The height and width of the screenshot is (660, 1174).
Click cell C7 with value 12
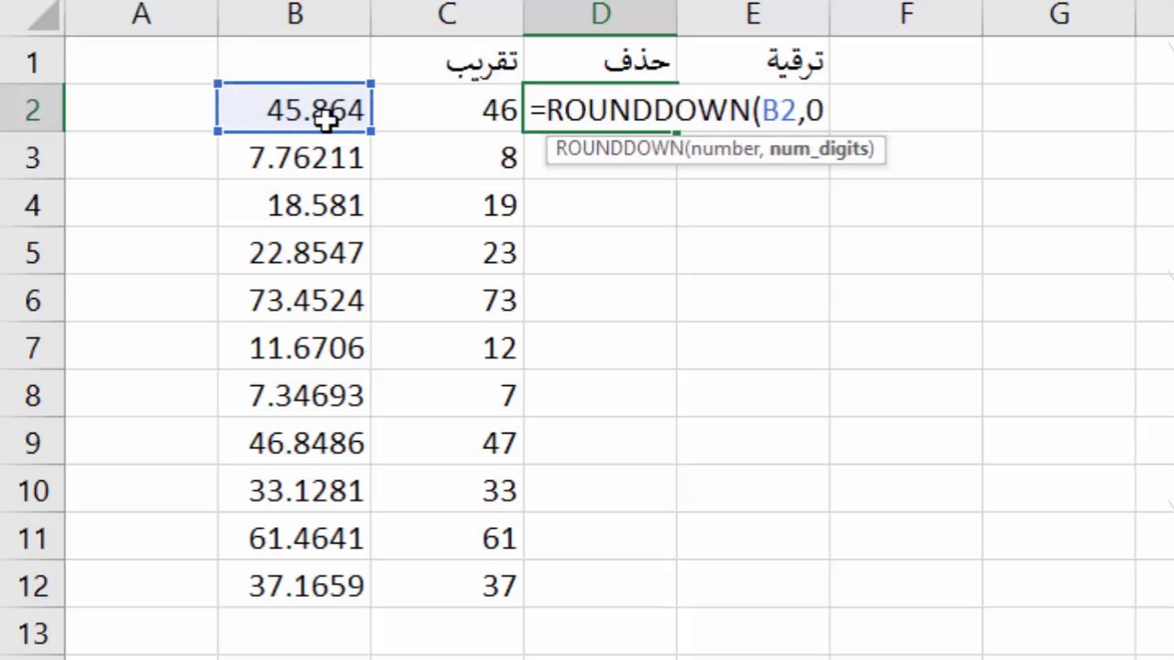click(x=447, y=347)
